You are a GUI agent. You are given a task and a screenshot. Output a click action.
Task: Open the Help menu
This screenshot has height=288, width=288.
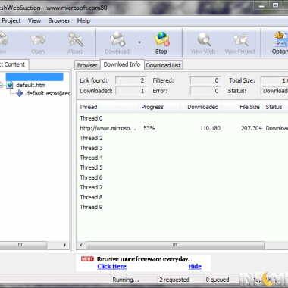(83, 20)
